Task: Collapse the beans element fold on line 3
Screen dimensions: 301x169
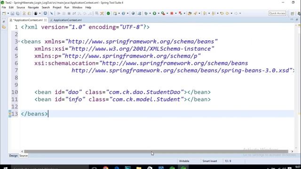Action: click(x=19, y=41)
